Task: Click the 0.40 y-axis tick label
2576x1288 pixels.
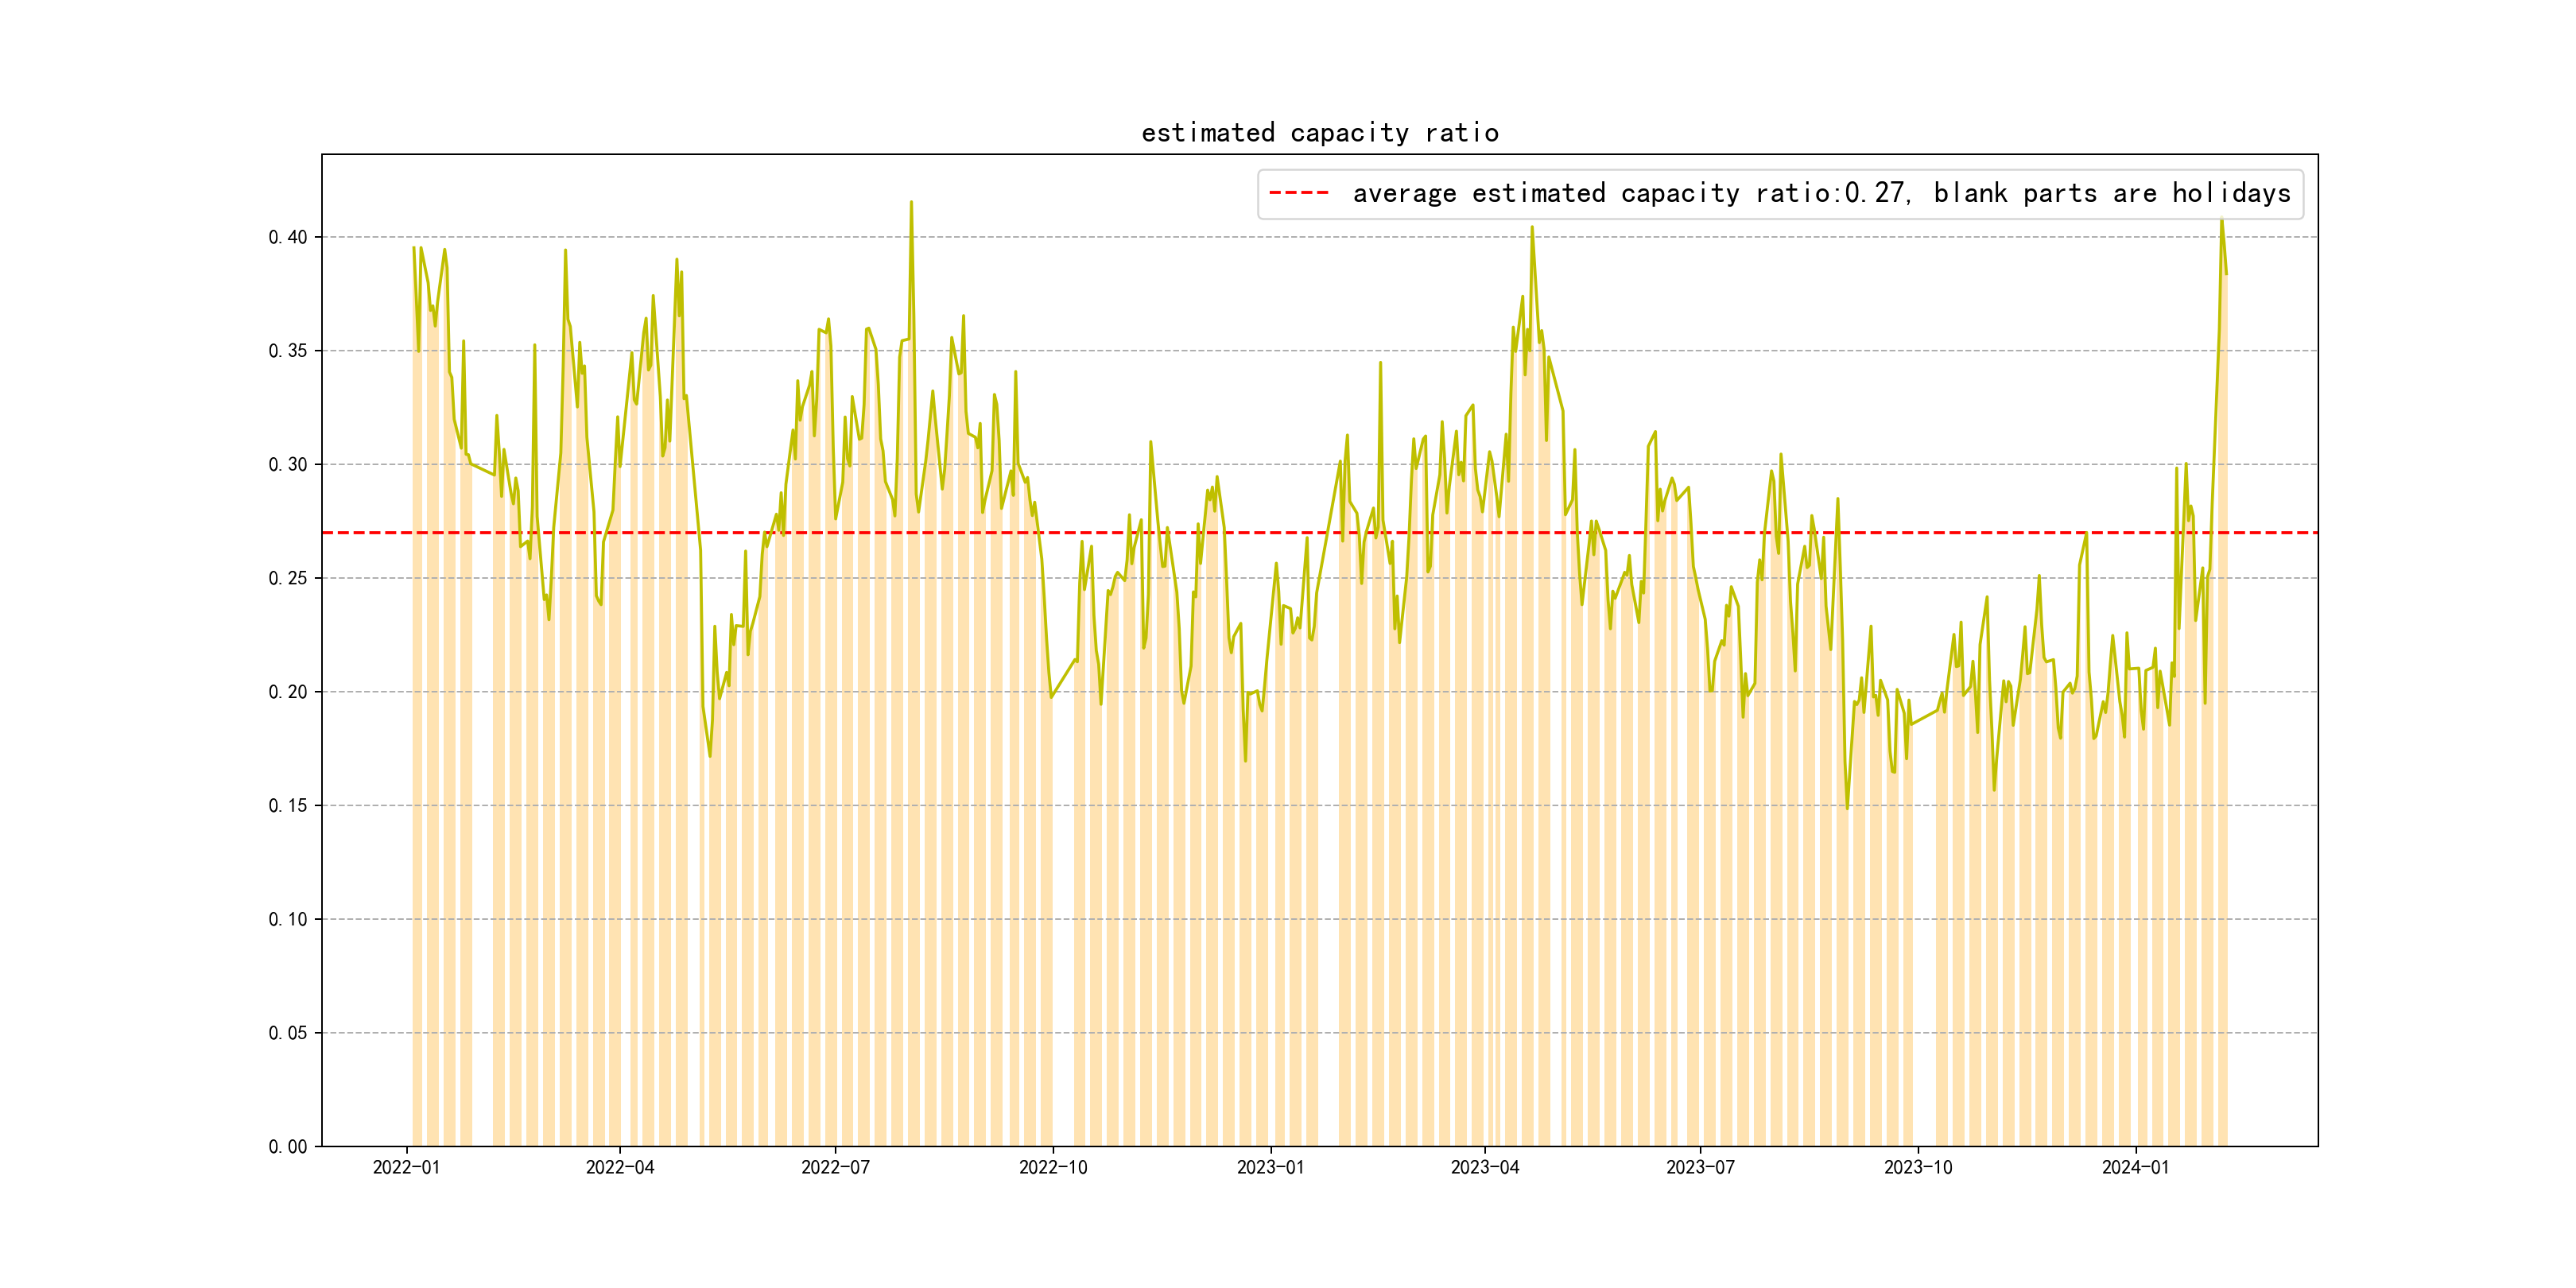Action: (288, 237)
